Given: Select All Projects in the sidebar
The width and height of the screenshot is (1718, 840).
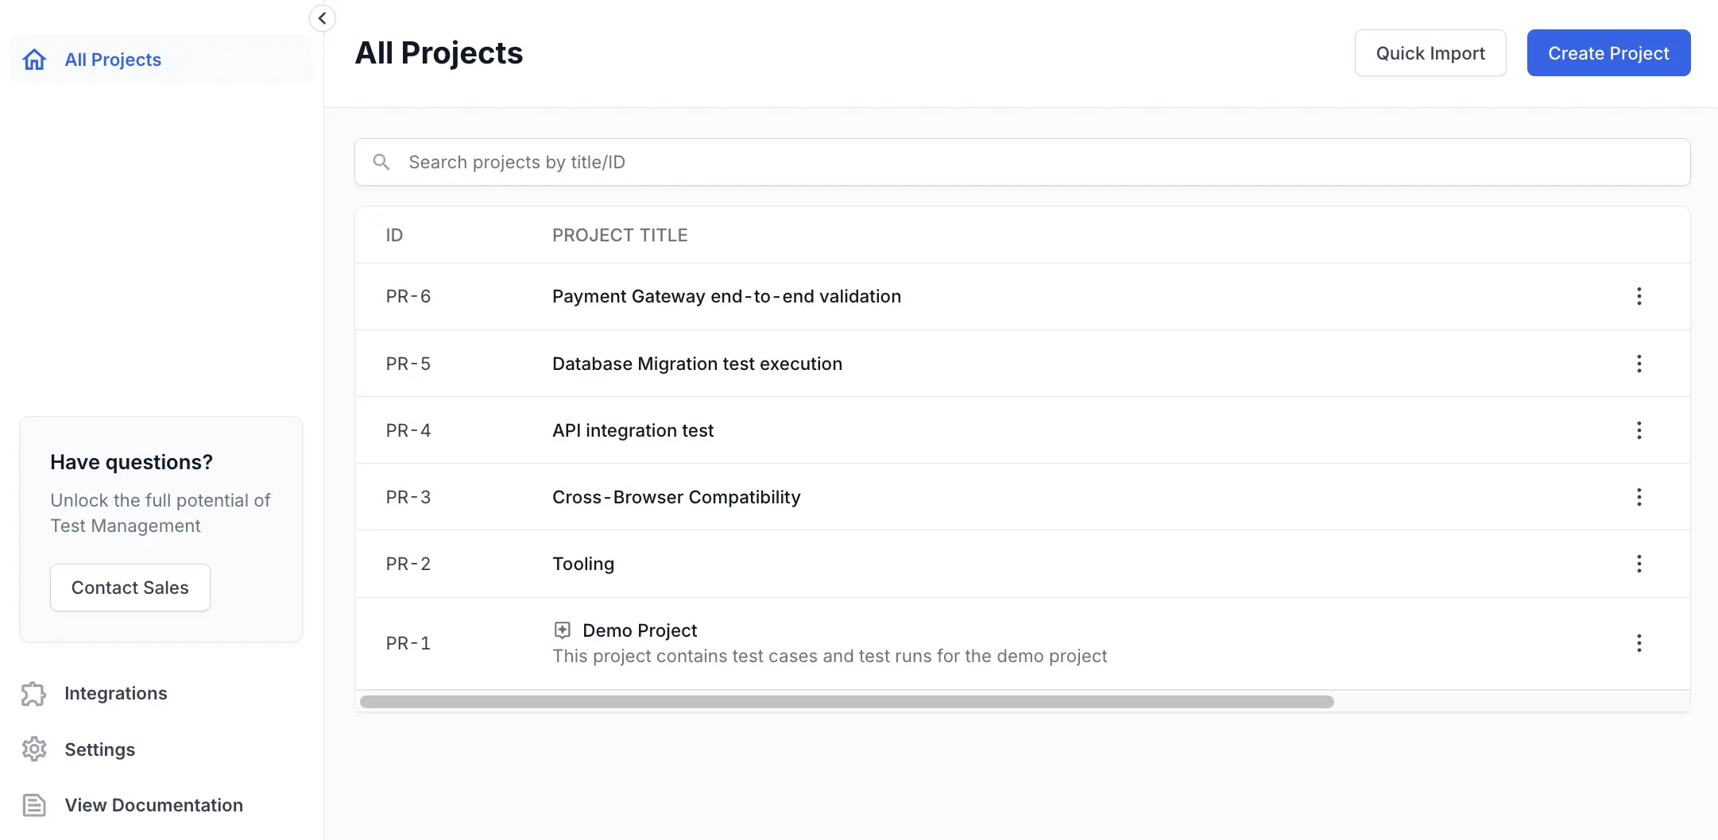Looking at the screenshot, I should [113, 60].
